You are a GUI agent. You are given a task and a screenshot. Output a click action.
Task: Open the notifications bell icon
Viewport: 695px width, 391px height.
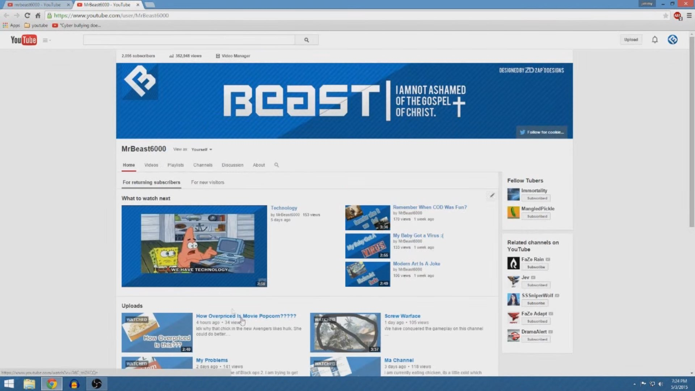pyautogui.click(x=654, y=40)
